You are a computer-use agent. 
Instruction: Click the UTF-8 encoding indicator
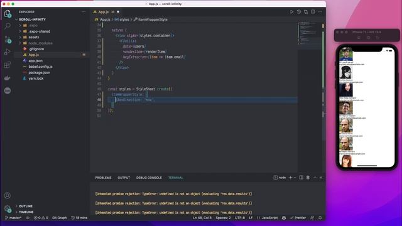pyautogui.click(x=240, y=218)
